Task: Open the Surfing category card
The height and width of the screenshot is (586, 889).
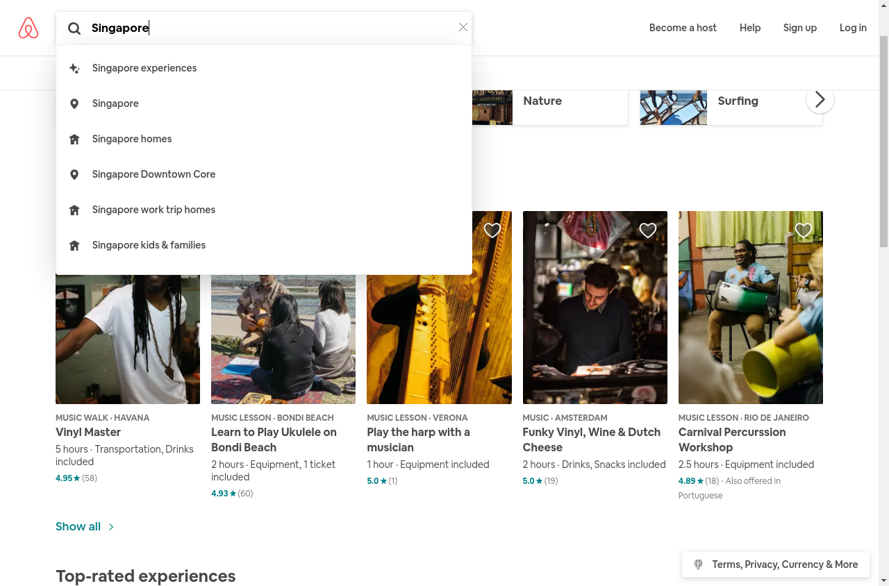Action: tap(731, 101)
